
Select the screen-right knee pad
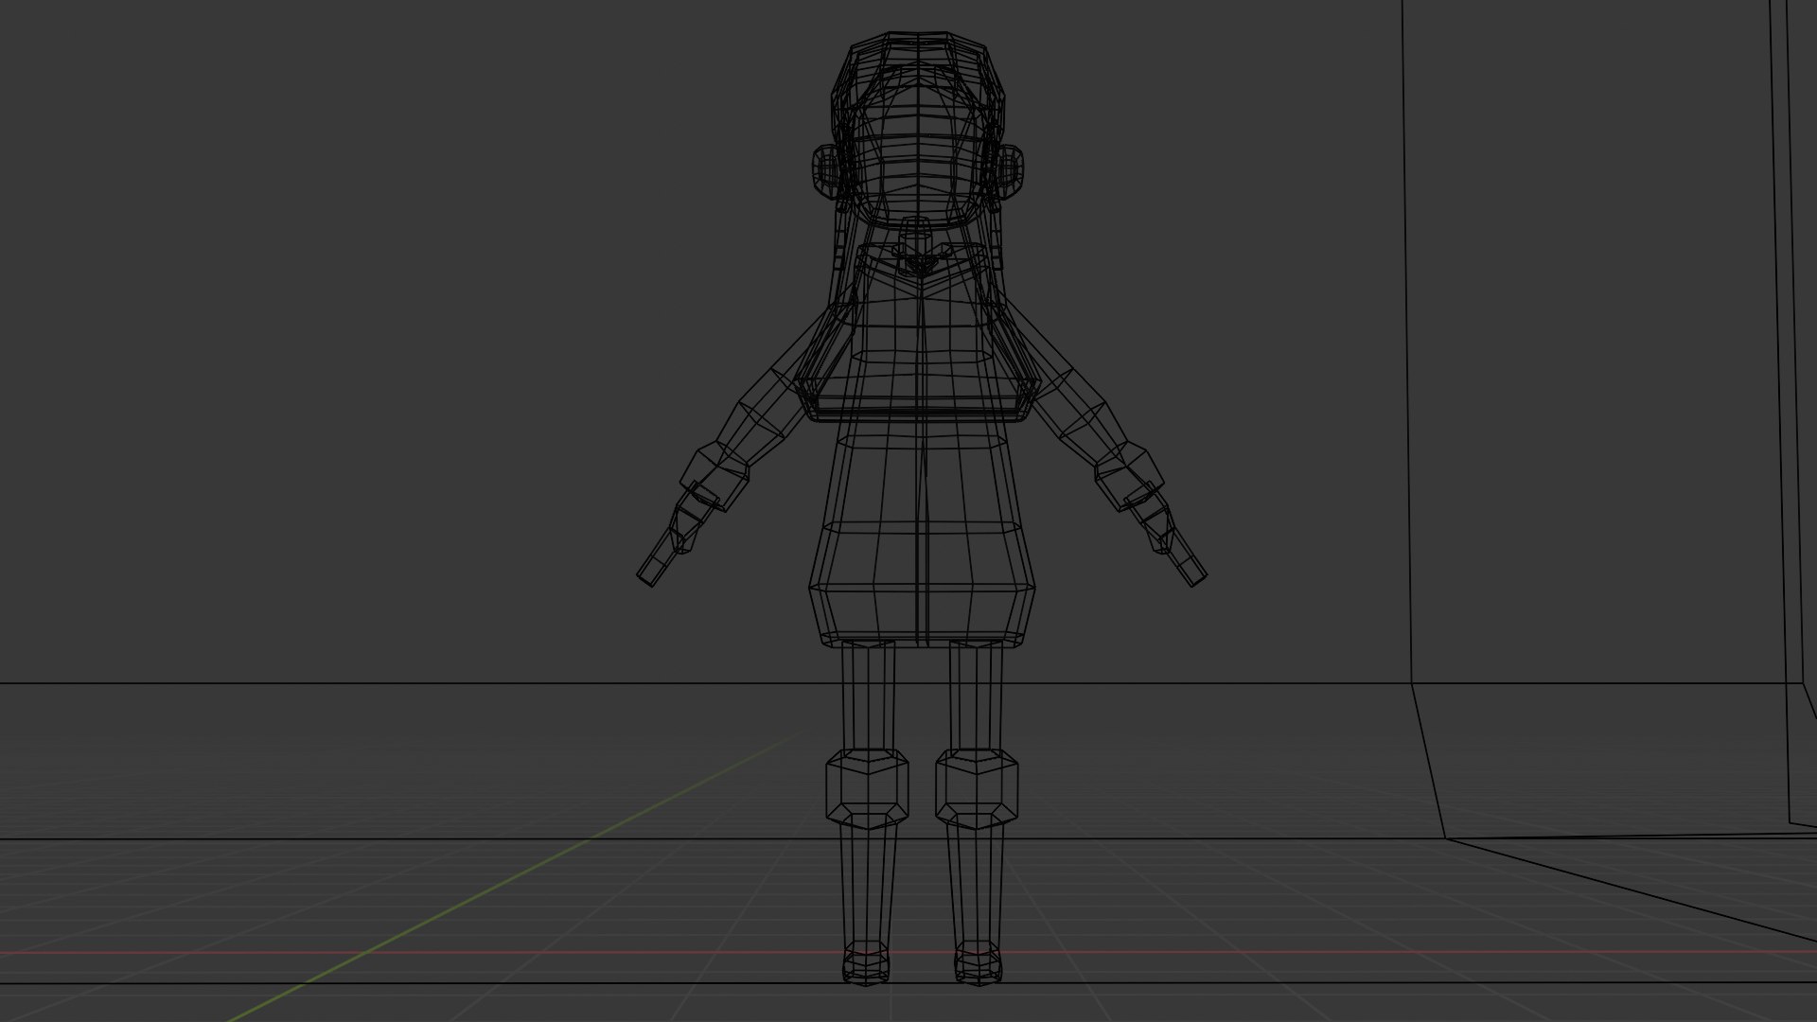tap(978, 787)
